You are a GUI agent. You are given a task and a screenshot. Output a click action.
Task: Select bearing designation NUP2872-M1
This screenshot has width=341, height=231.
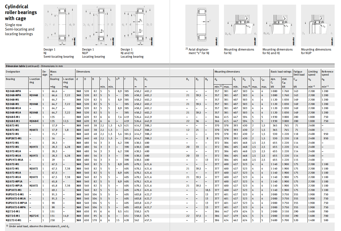[13, 138]
